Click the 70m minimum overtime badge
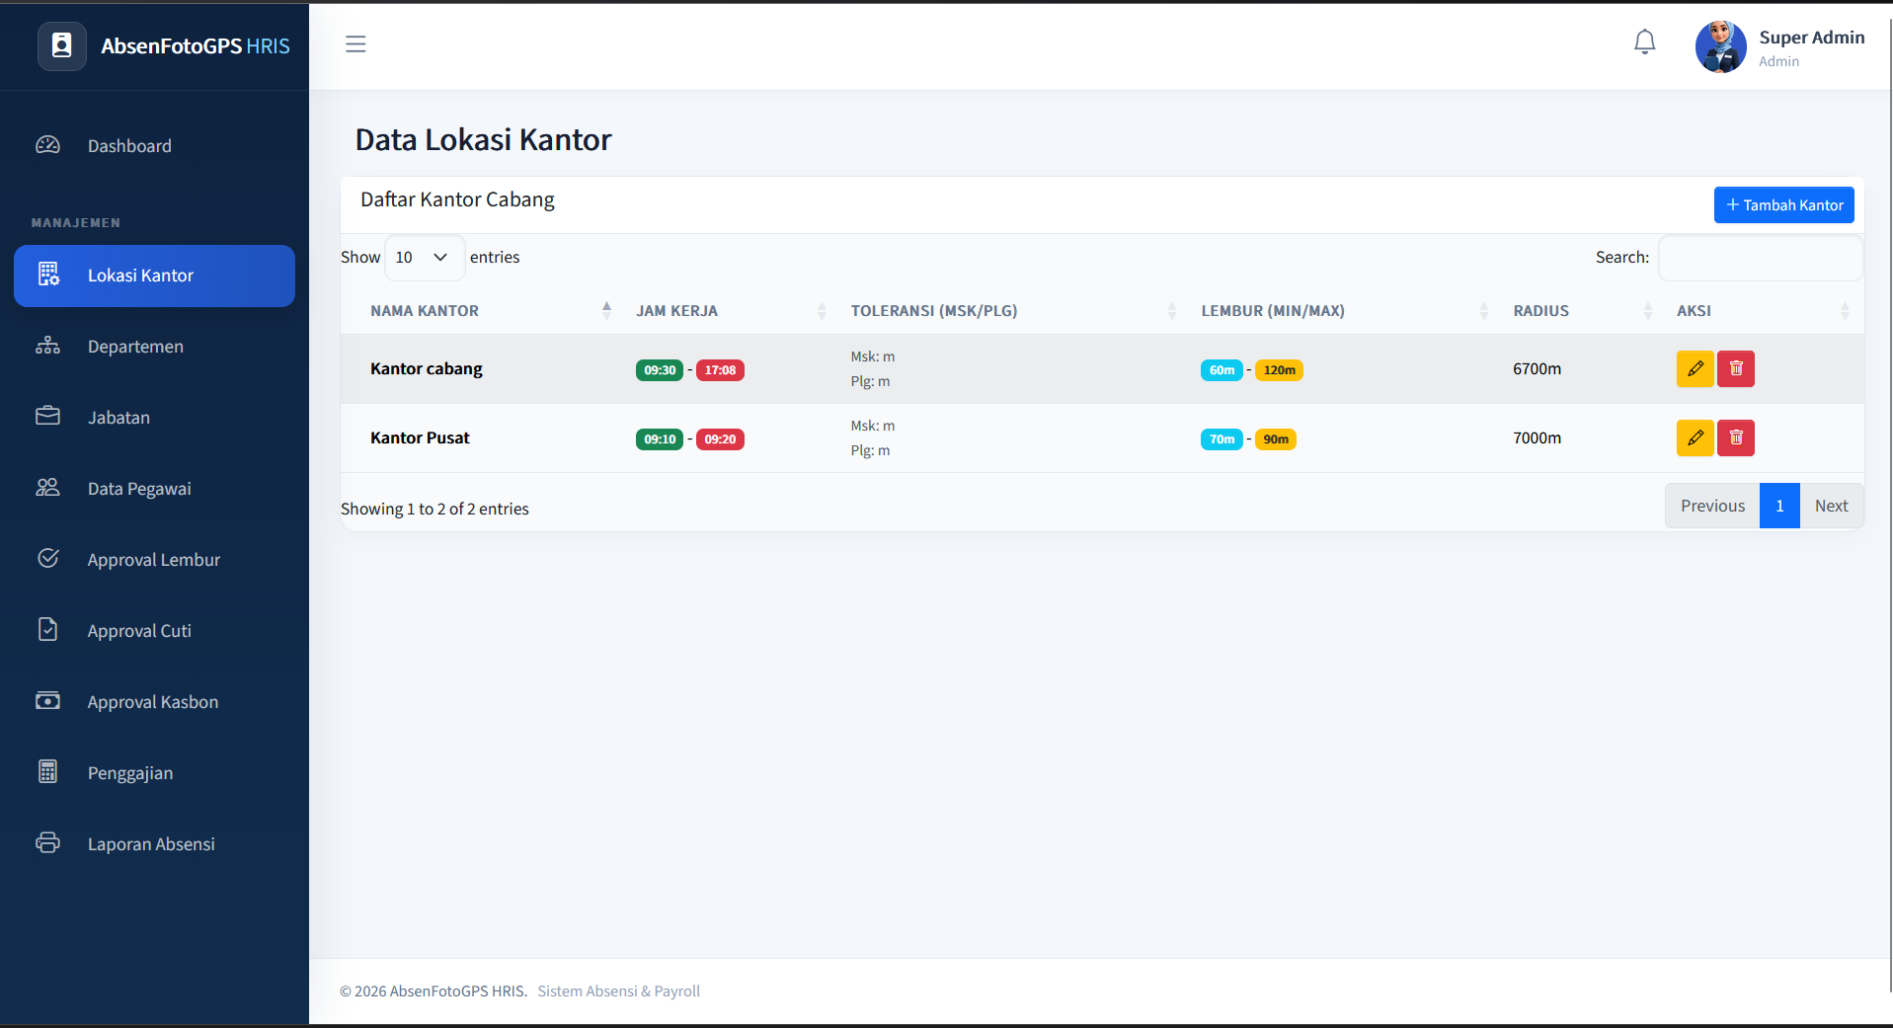1893x1028 pixels. (1222, 439)
